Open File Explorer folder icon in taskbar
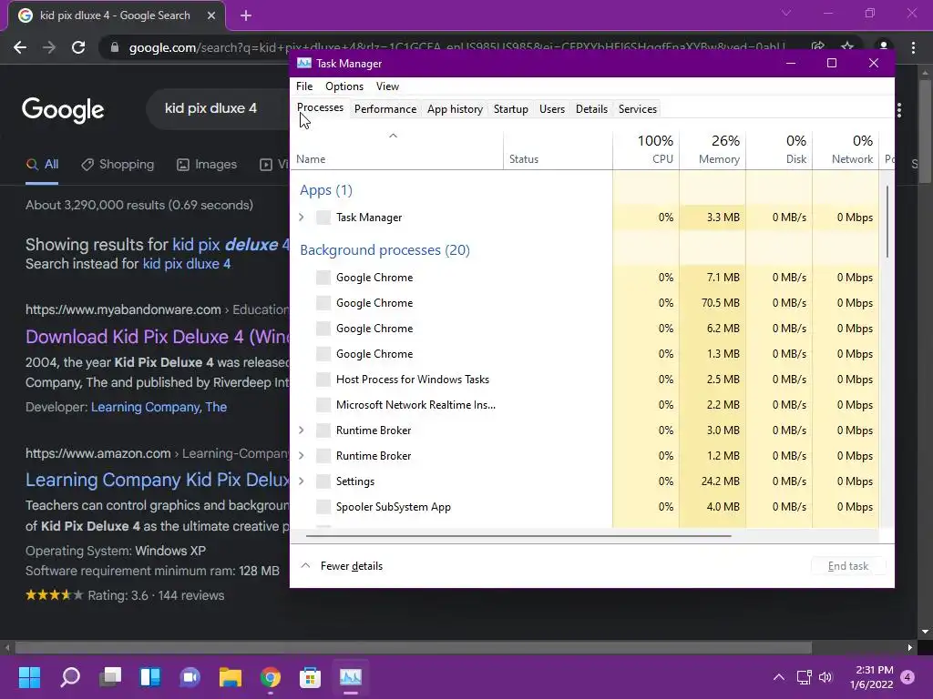Image resolution: width=933 pixels, height=699 pixels. (231, 677)
